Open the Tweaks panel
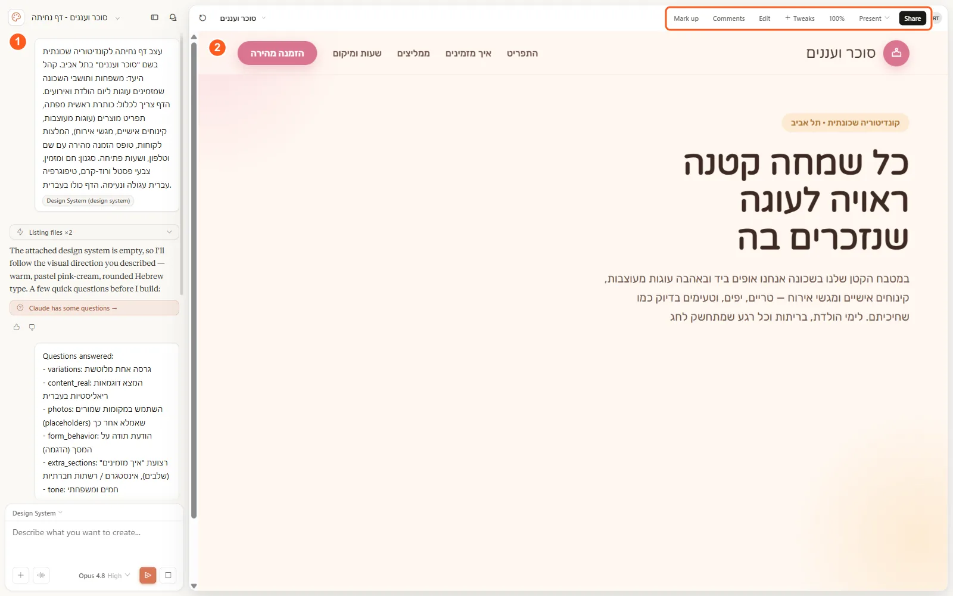 [799, 18]
